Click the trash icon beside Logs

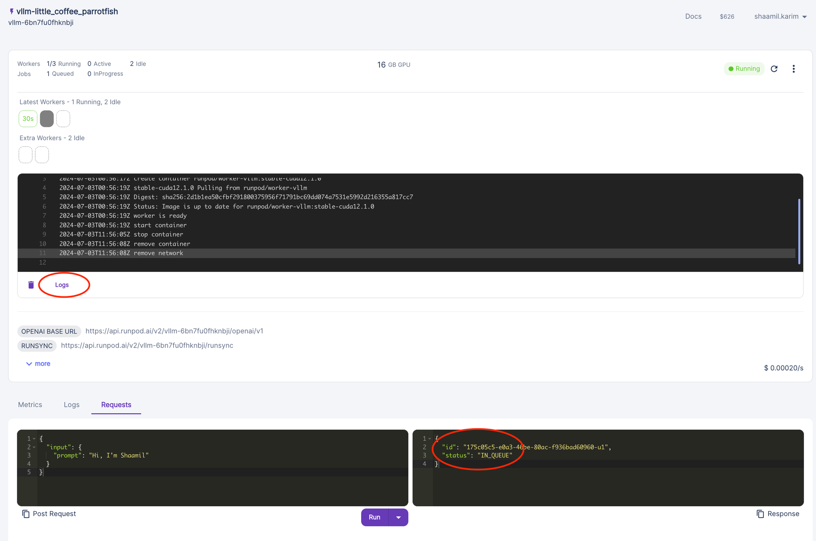pos(31,285)
